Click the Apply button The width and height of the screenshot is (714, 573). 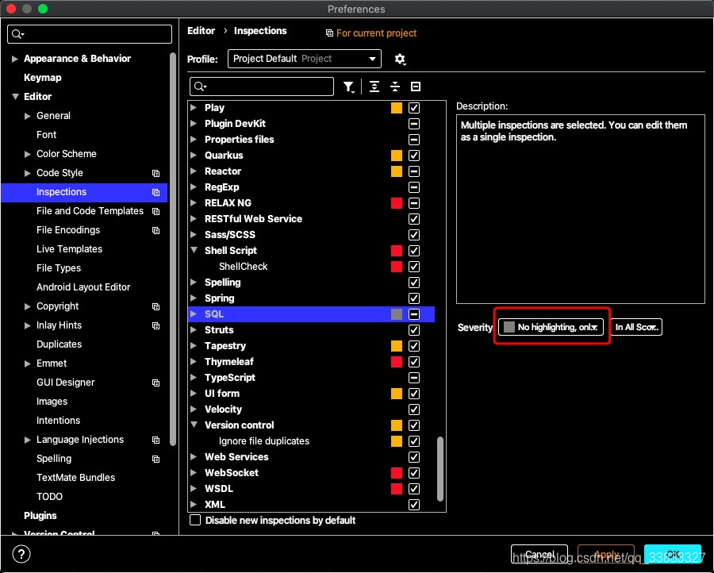click(x=605, y=554)
